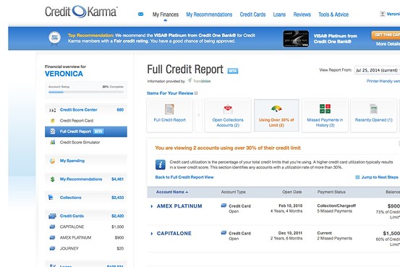Click the user profile avatar icon

tap(382, 14)
